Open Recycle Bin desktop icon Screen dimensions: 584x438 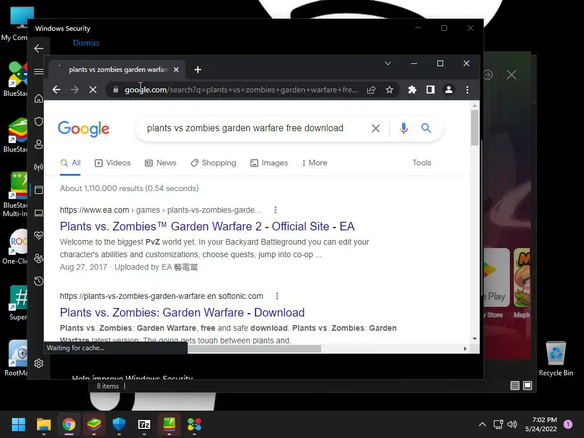coord(555,359)
